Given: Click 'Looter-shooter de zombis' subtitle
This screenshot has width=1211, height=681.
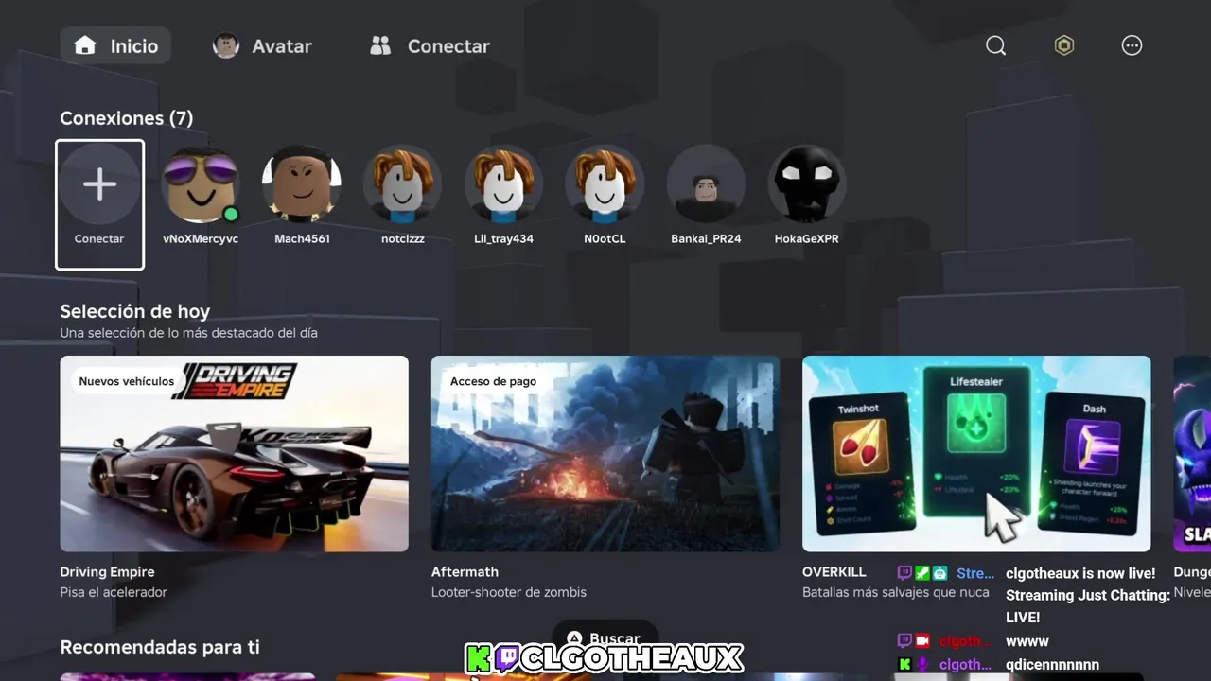Looking at the screenshot, I should (509, 592).
